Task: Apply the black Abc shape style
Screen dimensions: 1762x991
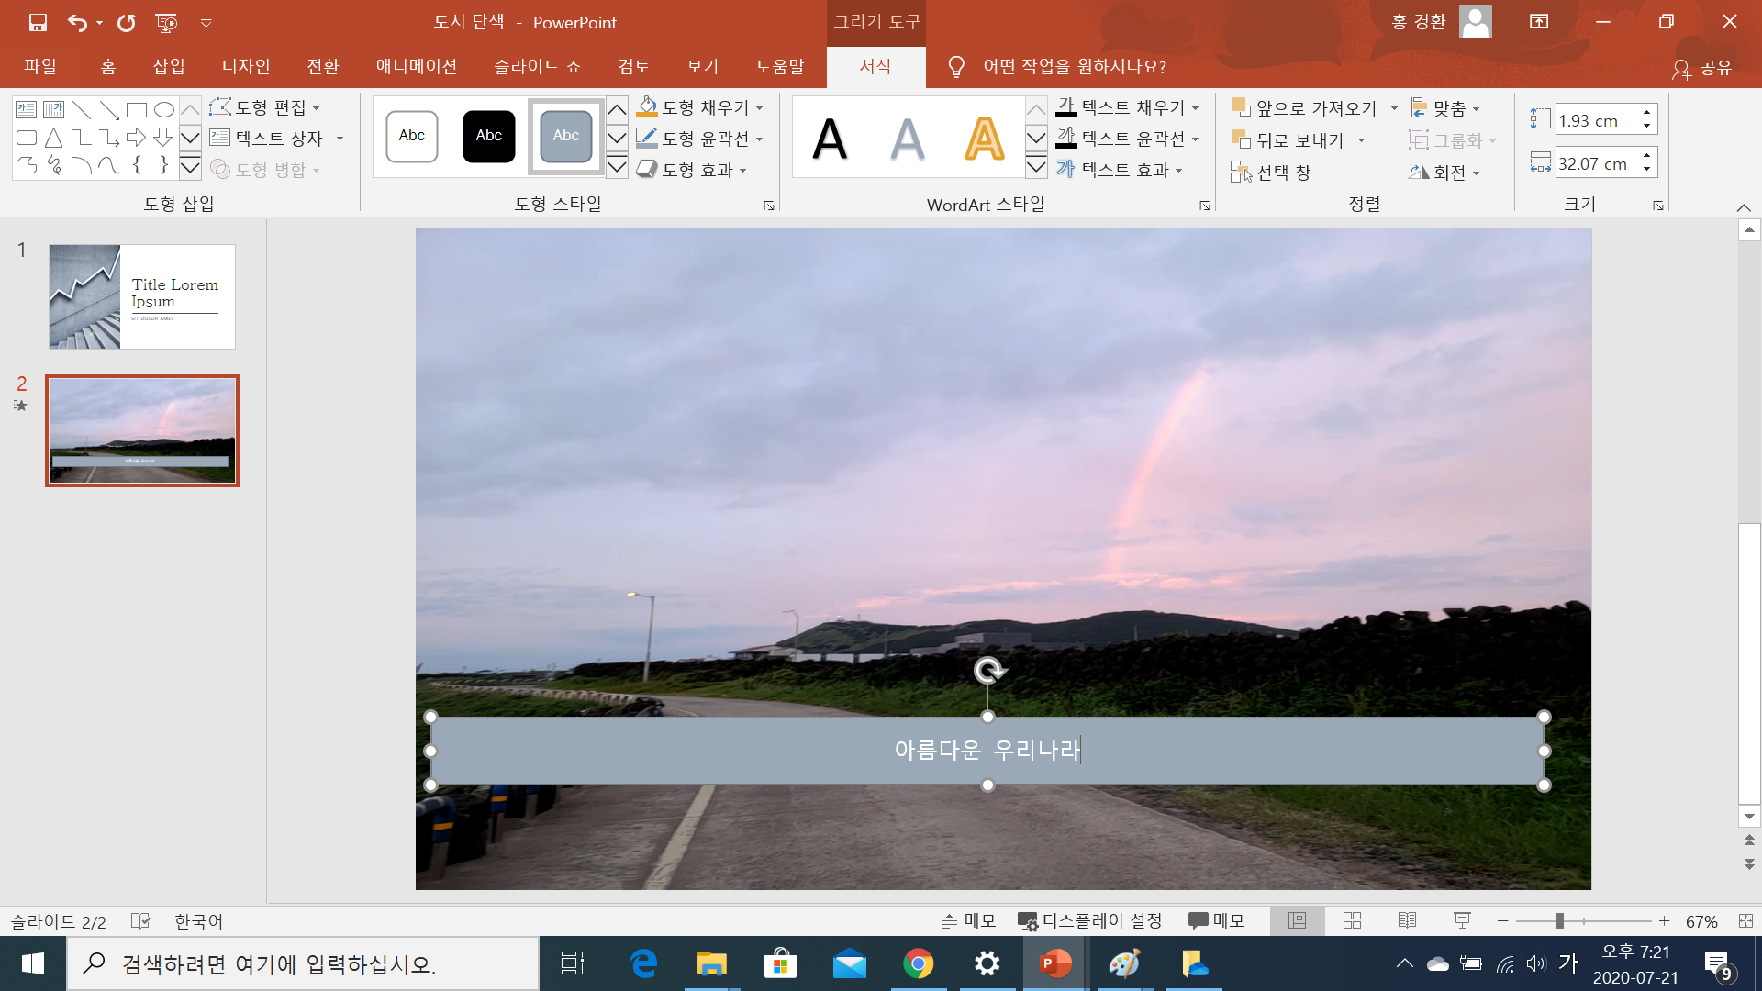Action: 488,136
